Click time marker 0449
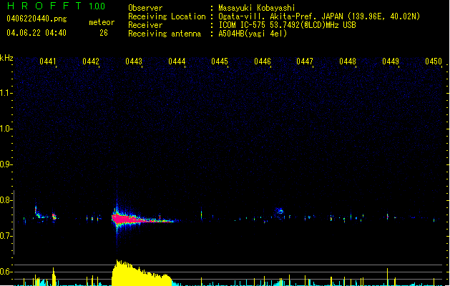The height and width of the screenshot is (286, 450). tap(391, 61)
